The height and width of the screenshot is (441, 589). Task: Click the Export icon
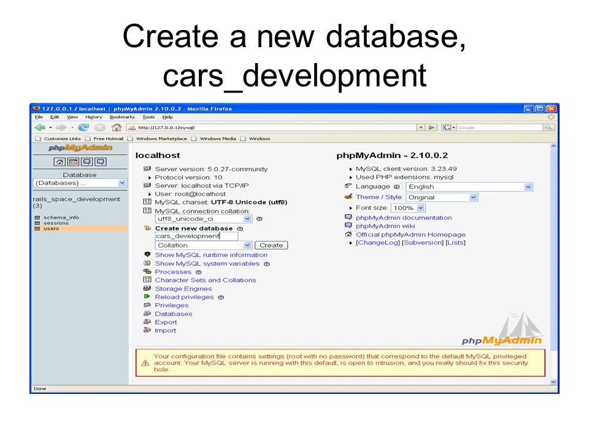147,322
